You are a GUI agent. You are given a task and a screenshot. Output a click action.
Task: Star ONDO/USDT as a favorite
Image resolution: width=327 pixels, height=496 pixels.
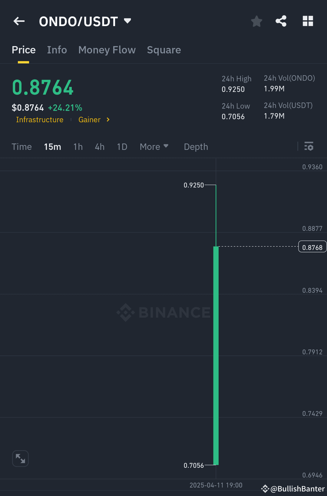[x=256, y=21]
